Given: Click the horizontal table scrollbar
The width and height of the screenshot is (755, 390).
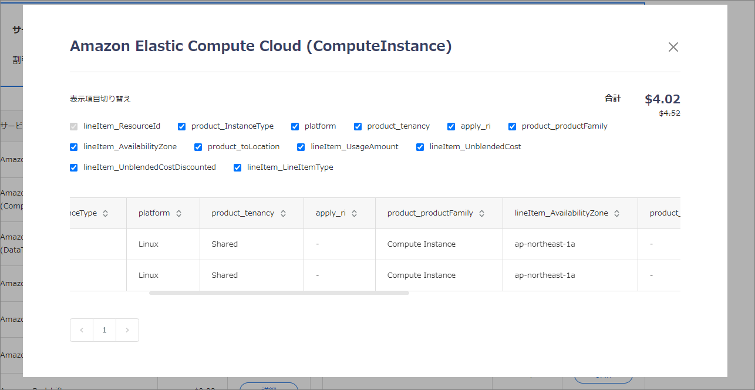Looking at the screenshot, I should click(279, 292).
